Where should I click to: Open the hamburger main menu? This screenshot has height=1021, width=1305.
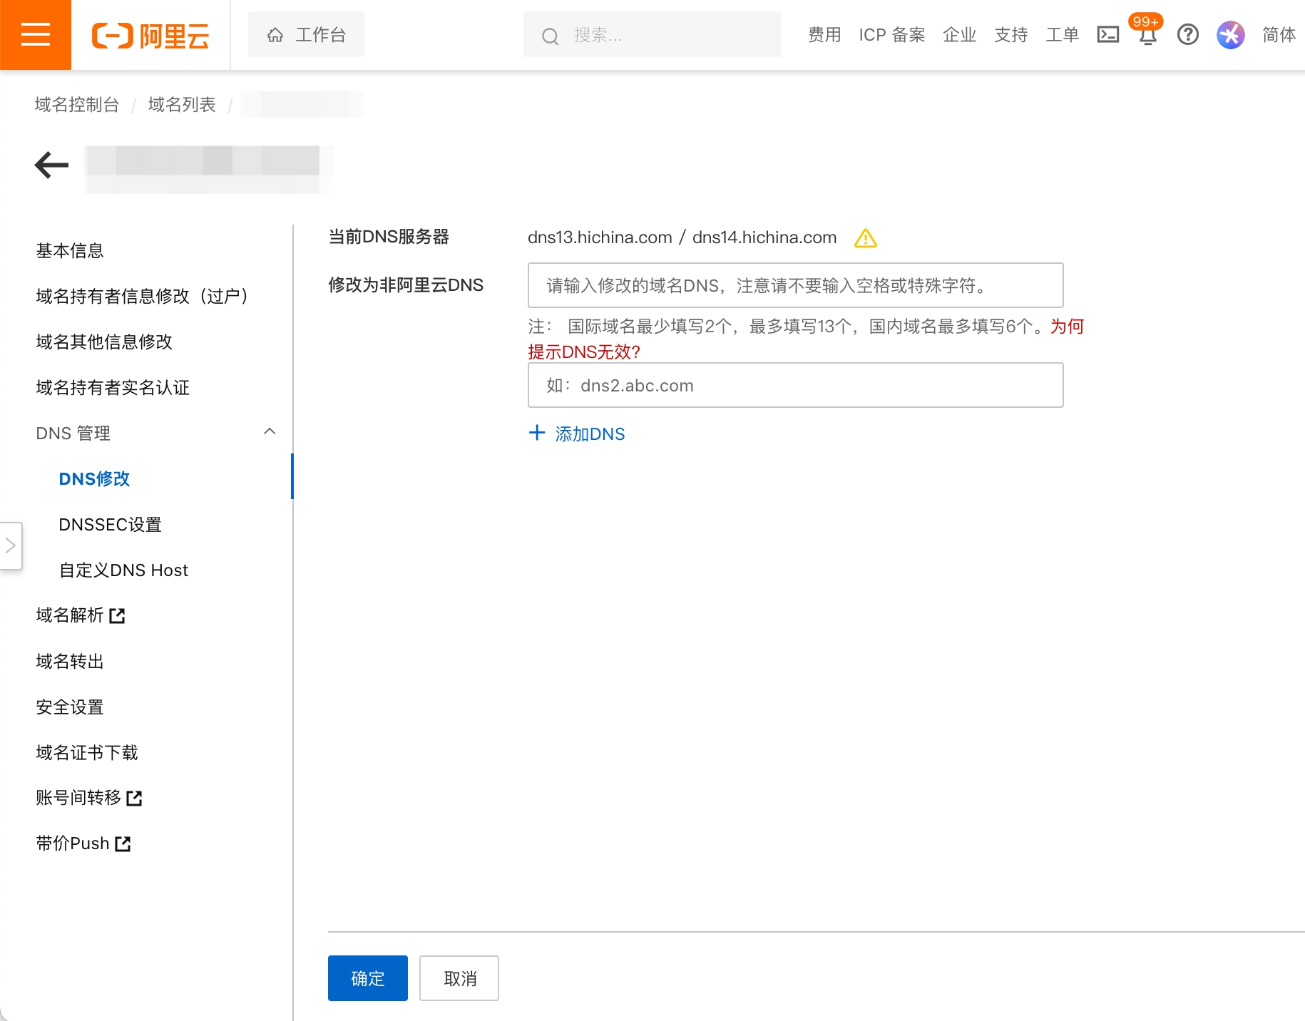point(36,35)
